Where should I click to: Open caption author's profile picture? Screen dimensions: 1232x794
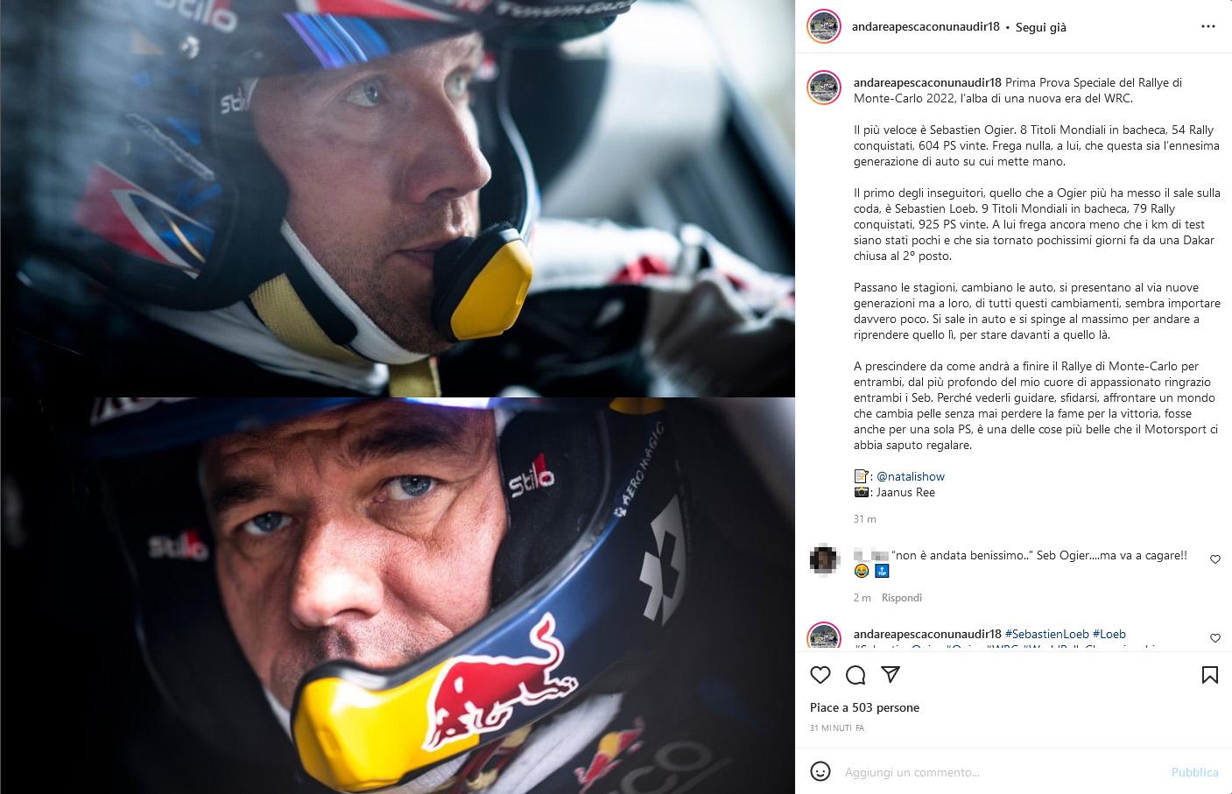click(x=824, y=88)
